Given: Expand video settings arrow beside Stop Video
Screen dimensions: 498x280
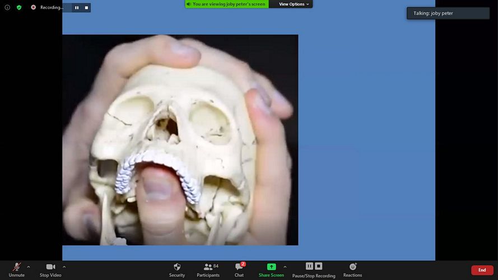Looking at the screenshot, I should click(x=64, y=267).
